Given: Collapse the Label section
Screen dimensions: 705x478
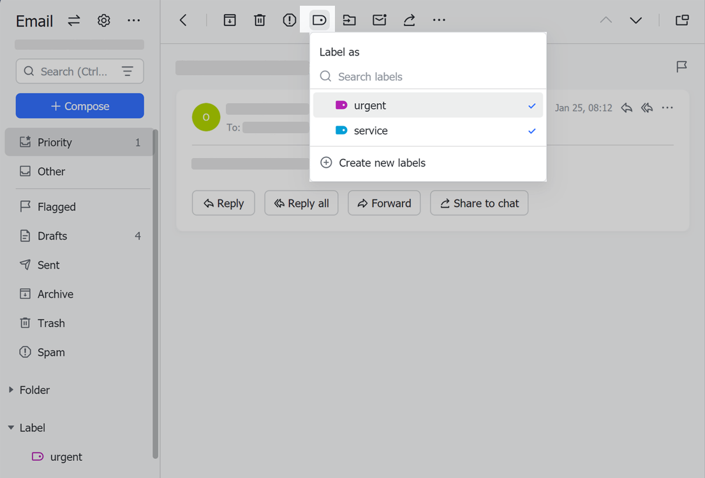Looking at the screenshot, I should pos(11,428).
